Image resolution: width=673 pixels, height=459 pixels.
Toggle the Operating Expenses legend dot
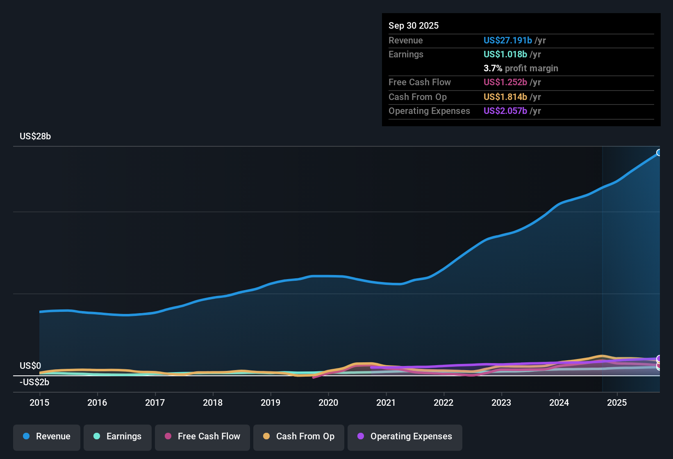coord(360,436)
